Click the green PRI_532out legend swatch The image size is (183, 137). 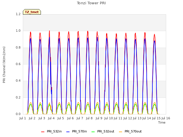coord(93,132)
